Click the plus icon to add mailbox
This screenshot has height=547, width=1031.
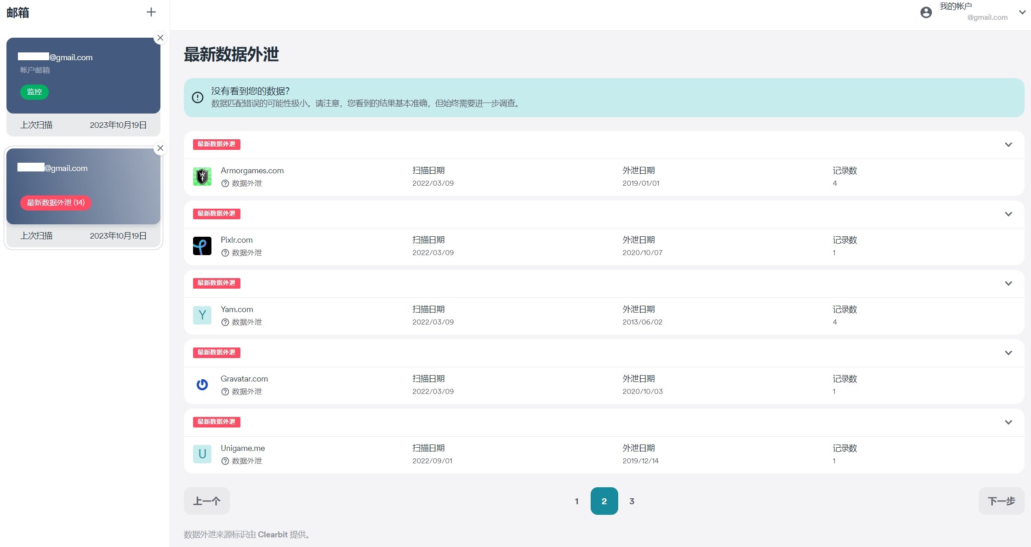click(151, 12)
